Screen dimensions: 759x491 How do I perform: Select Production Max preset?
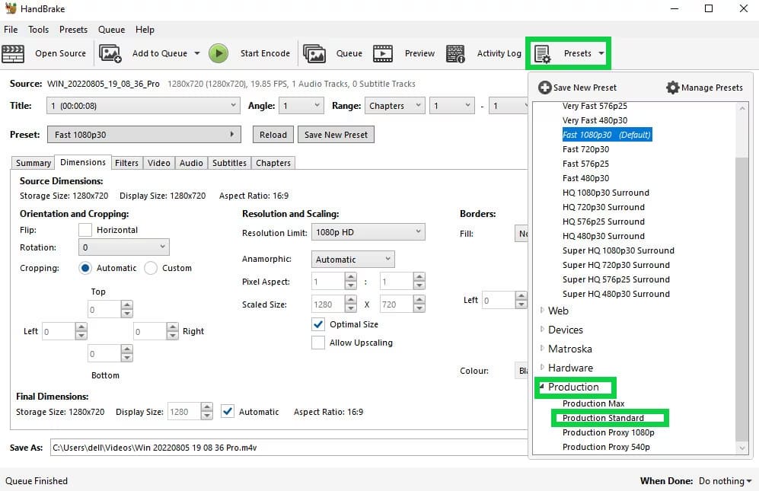coord(594,403)
